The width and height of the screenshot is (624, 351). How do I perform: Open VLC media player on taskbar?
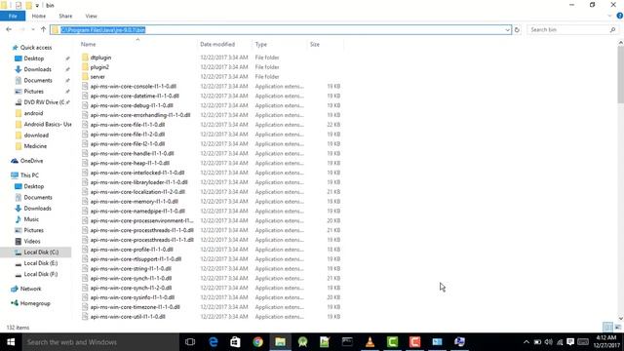tap(370, 342)
